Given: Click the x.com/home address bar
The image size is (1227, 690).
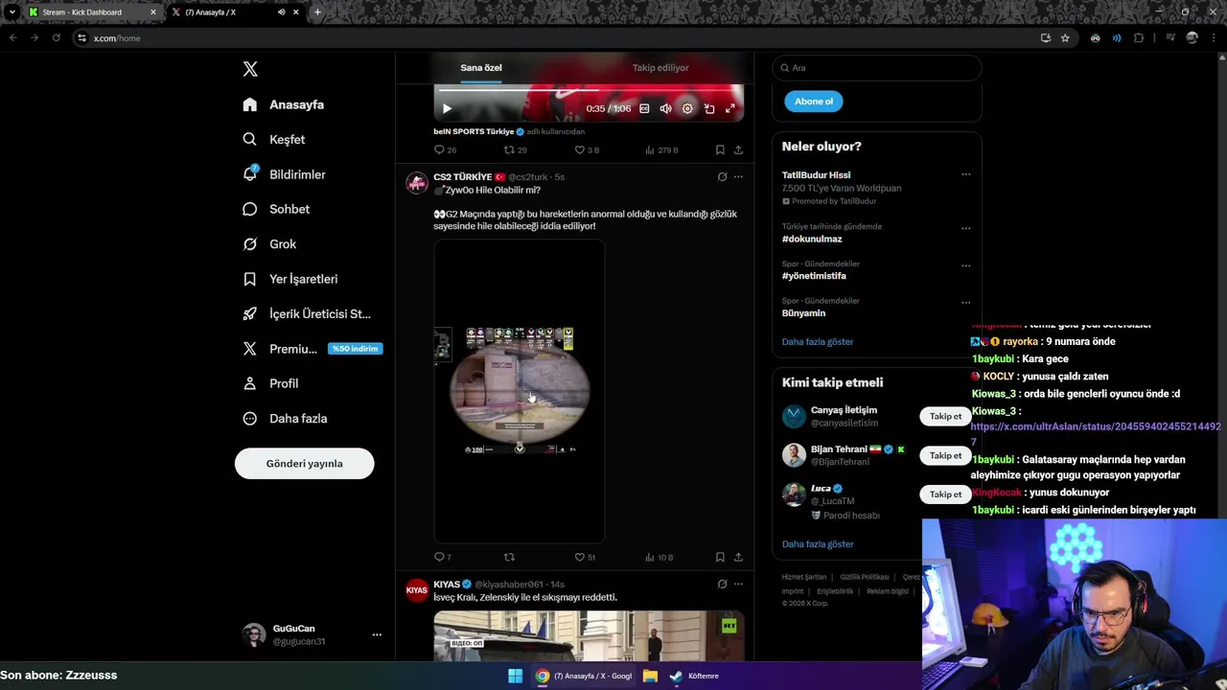Looking at the screenshot, I should [x=556, y=37].
